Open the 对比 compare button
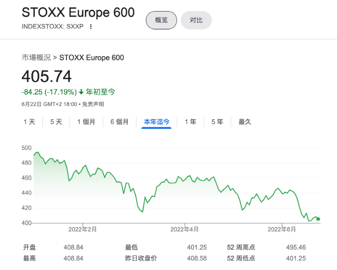The height and width of the screenshot is (270, 337). click(196, 20)
